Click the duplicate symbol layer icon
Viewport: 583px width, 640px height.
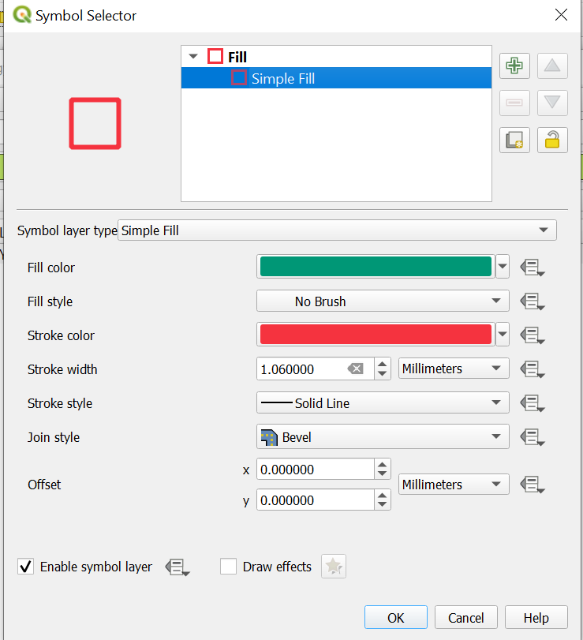[x=514, y=140]
